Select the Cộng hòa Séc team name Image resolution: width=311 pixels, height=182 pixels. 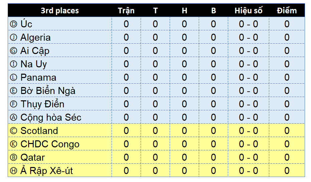(x=51, y=118)
